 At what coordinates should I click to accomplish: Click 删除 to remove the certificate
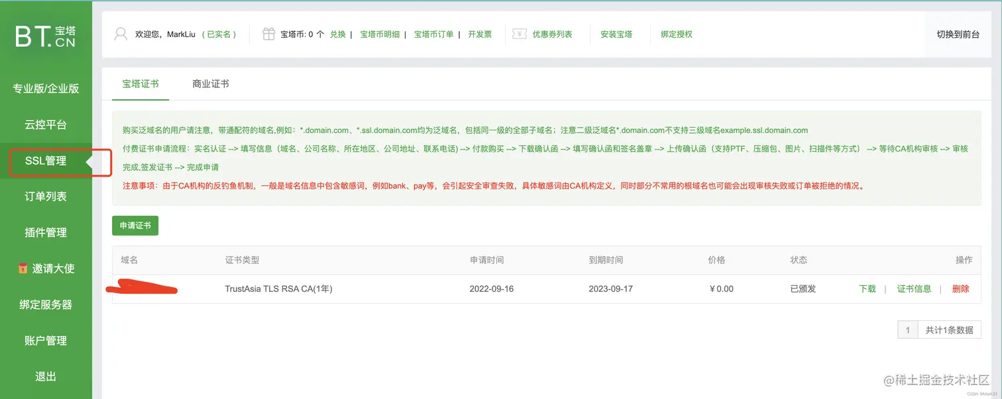coord(960,288)
